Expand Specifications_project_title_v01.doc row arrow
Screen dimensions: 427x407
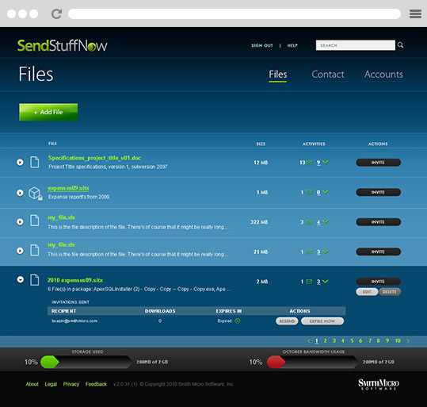click(x=20, y=163)
